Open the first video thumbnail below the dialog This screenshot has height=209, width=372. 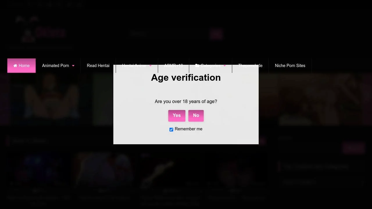38,170
